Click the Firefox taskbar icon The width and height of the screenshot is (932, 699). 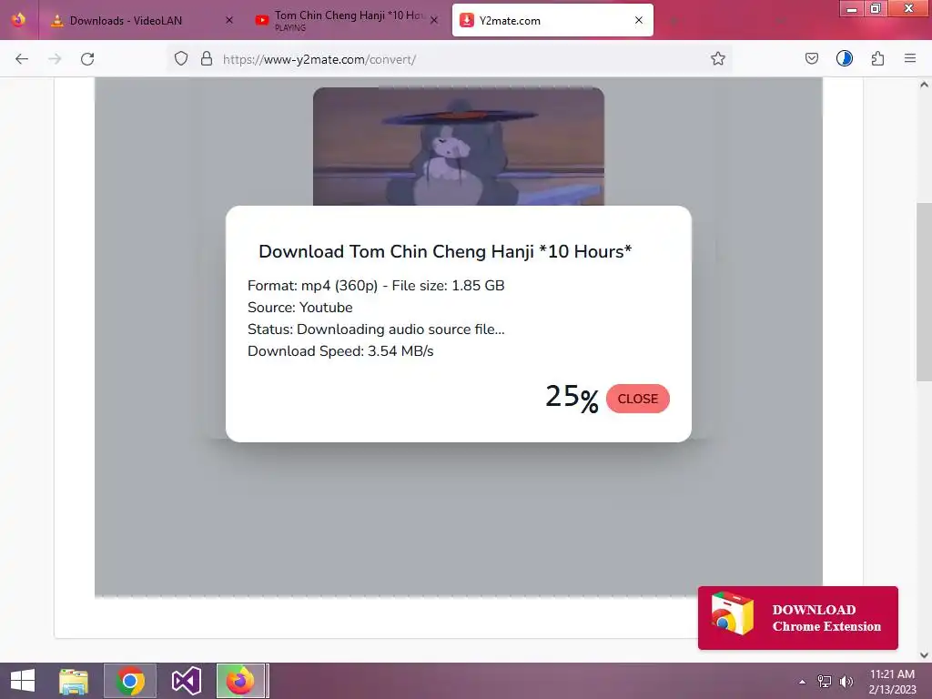240,681
